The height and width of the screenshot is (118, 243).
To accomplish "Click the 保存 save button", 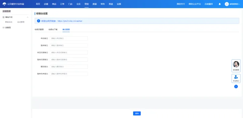I will (137, 113).
